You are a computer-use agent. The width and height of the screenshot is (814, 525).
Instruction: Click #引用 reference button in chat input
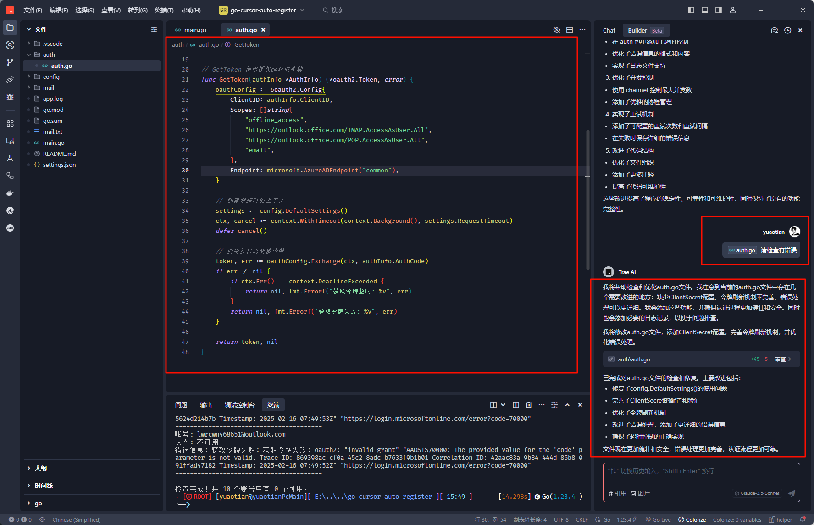pos(617,493)
